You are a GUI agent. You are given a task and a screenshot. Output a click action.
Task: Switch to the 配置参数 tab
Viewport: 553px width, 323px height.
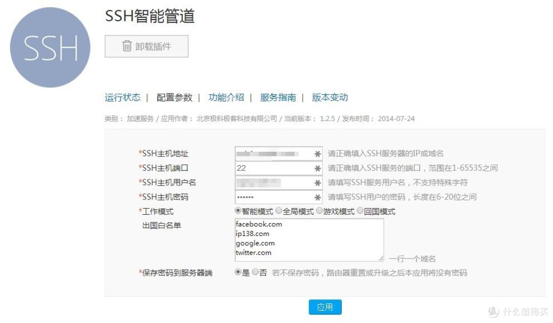tap(174, 97)
